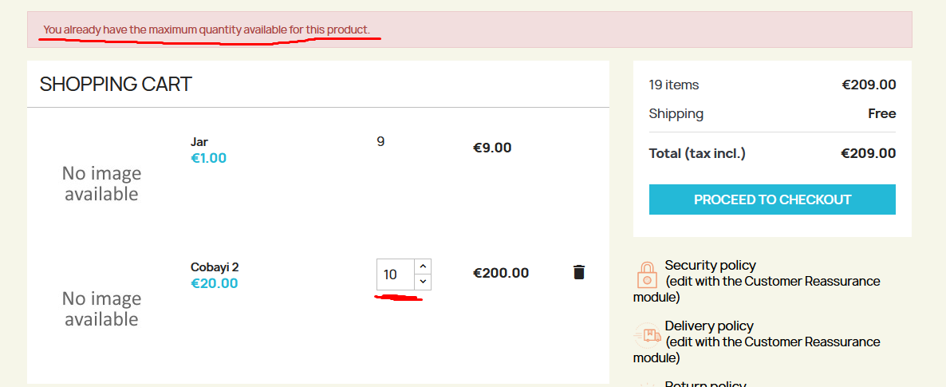Click the Proceed to Checkout button
This screenshot has height=387, width=946.
coord(772,199)
